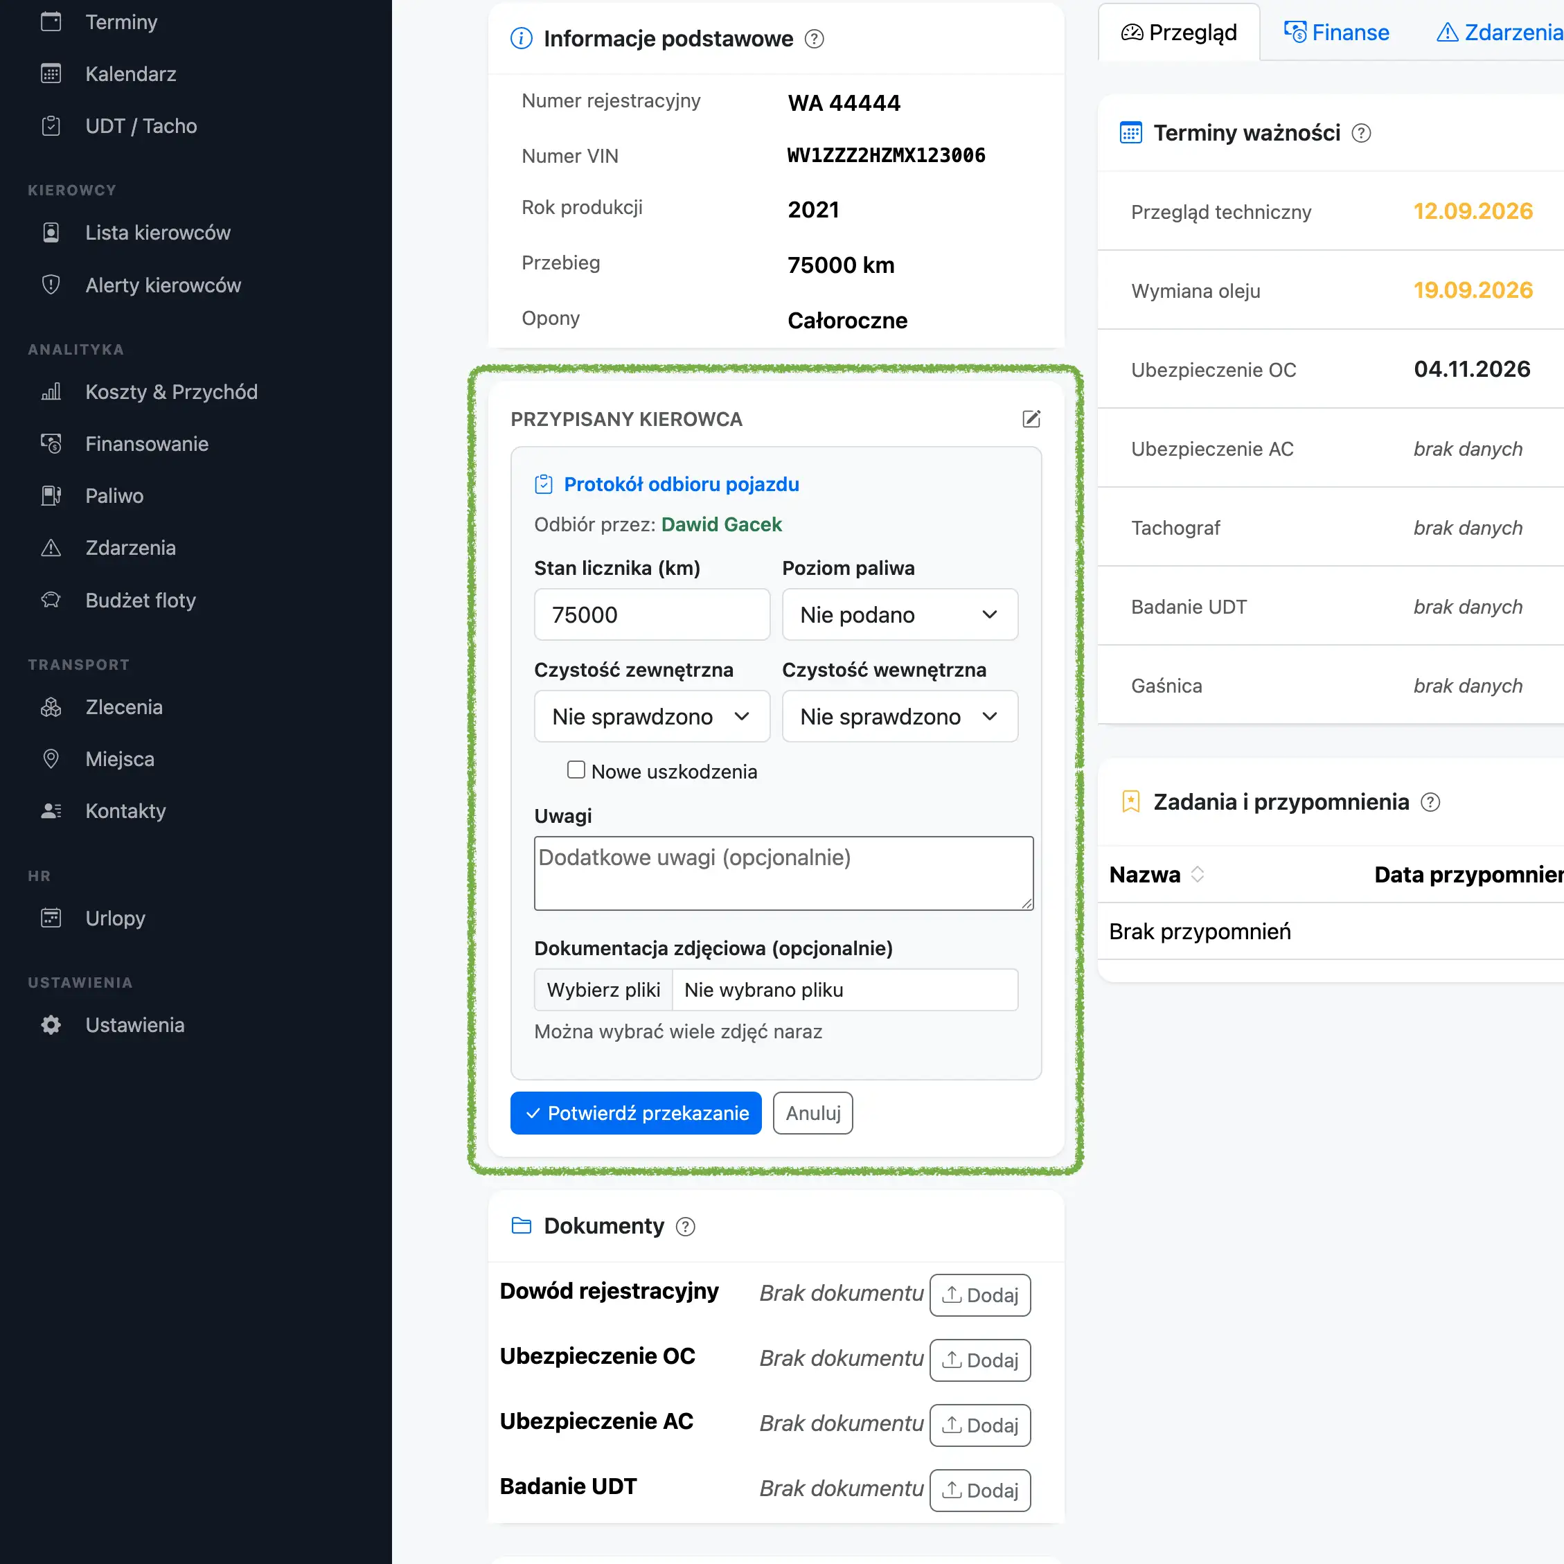Open Urlopy in HR section
The height and width of the screenshot is (1564, 1564).
tap(115, 918)
